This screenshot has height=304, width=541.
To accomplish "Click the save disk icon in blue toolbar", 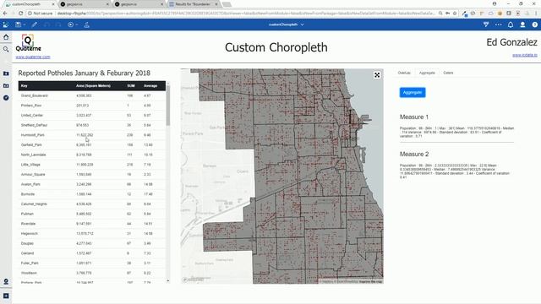I will coord(18,24).
